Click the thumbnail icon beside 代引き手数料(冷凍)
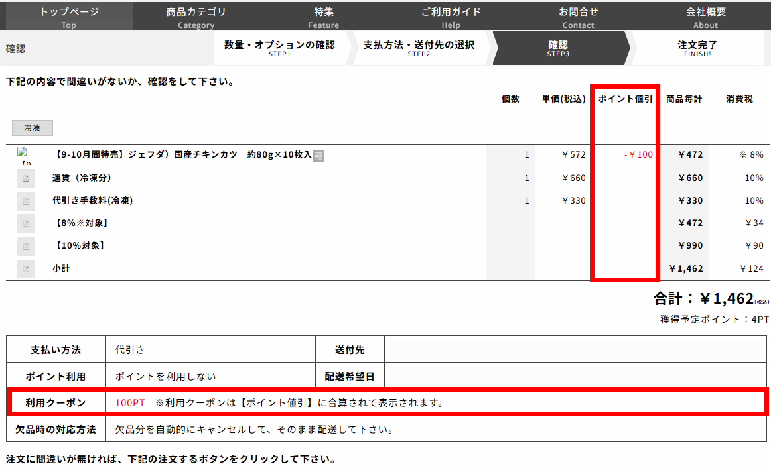 point(26,201)
